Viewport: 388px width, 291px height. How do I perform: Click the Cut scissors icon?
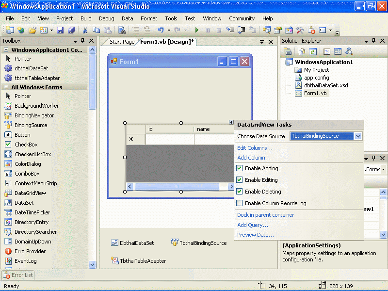tap(85, 30)
